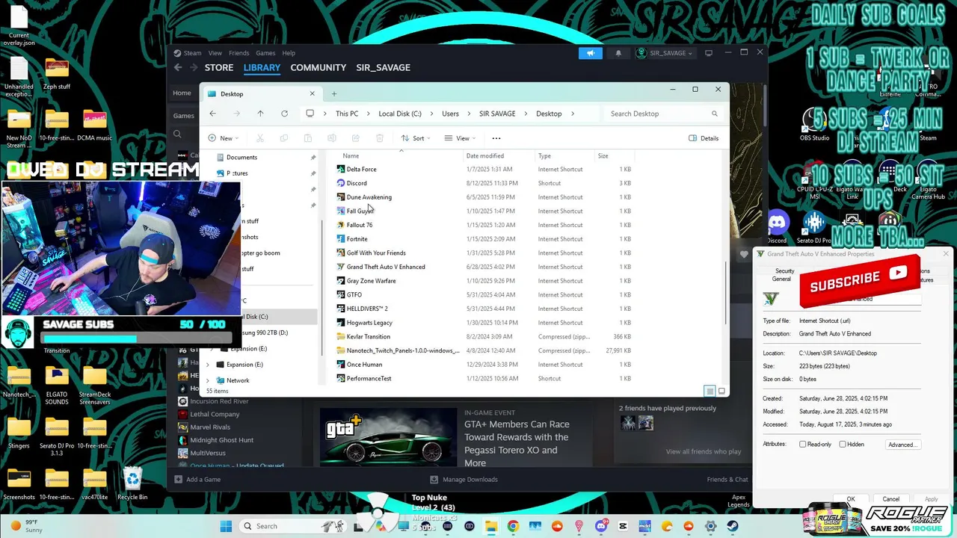Open Steam menu in menu bar

pos(192,53)
